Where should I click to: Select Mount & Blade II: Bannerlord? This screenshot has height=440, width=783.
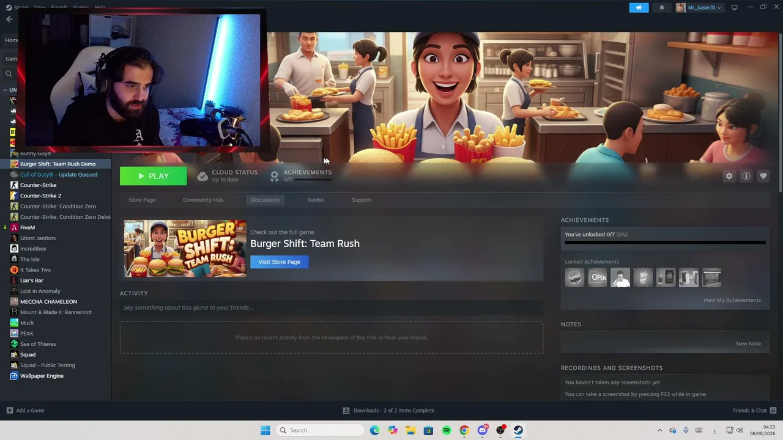click(x=56, y=312)
